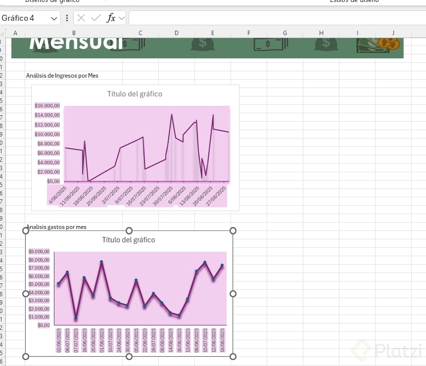The image size is (426, 366).
Task: Click the $8.000,00 axis label on income chart
Action: tap(48, 143)
